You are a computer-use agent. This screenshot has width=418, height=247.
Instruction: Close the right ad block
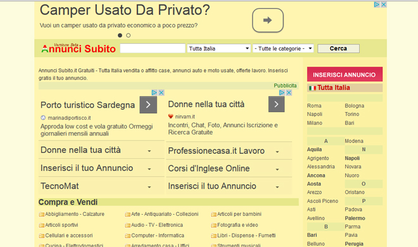pyautogui.click(x=289, y=92)
